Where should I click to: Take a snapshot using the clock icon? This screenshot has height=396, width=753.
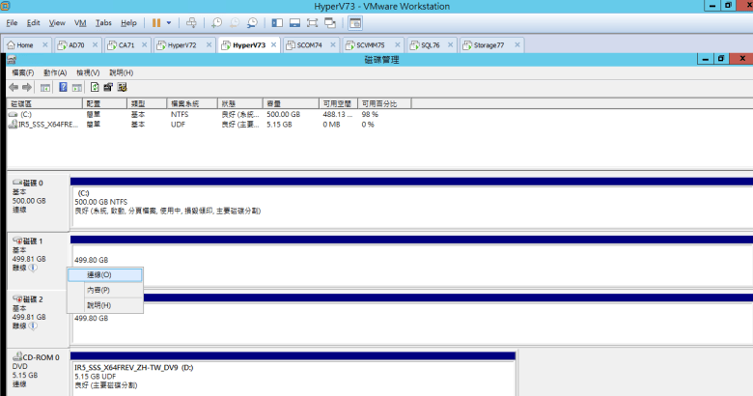(216, 21)
